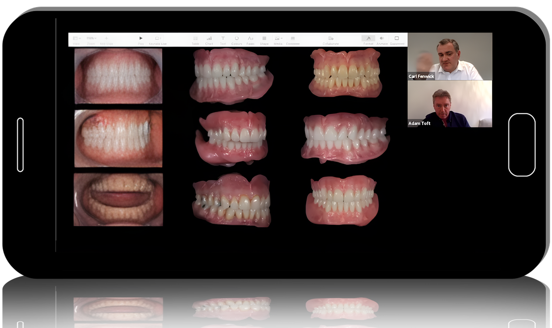552x328 pixels.
Task: Open the Colours circle icon
Action: (237, 39)
